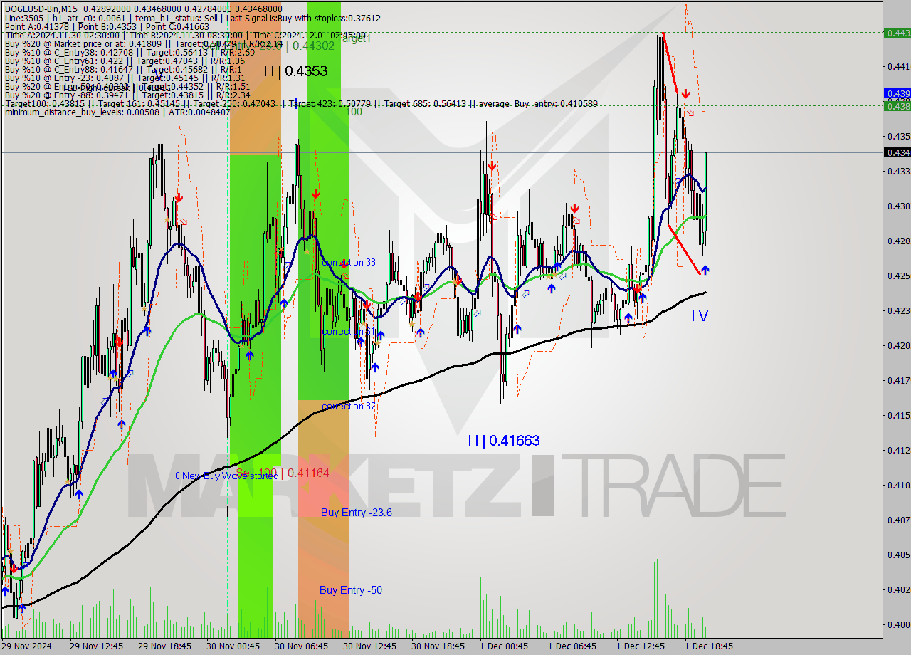The height and width of the screenshot is (655, 911).
Task: Select the 'I I | 0.4353' wave label
Action: click(x=295, y=71)
